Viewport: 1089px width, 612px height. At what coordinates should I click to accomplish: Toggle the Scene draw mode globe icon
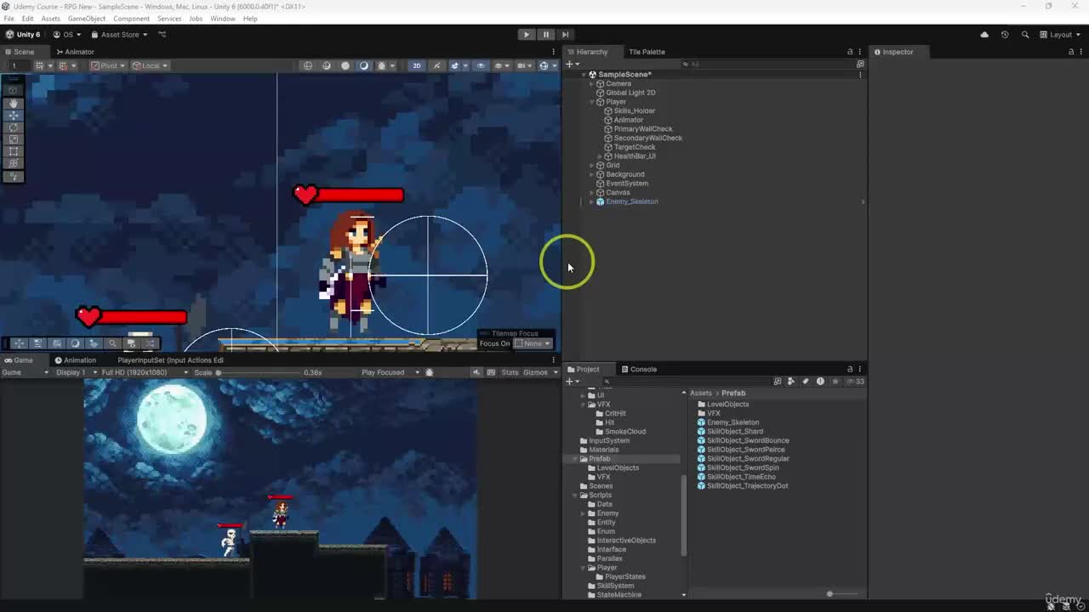pyautogui.click(x=308, y=65)
